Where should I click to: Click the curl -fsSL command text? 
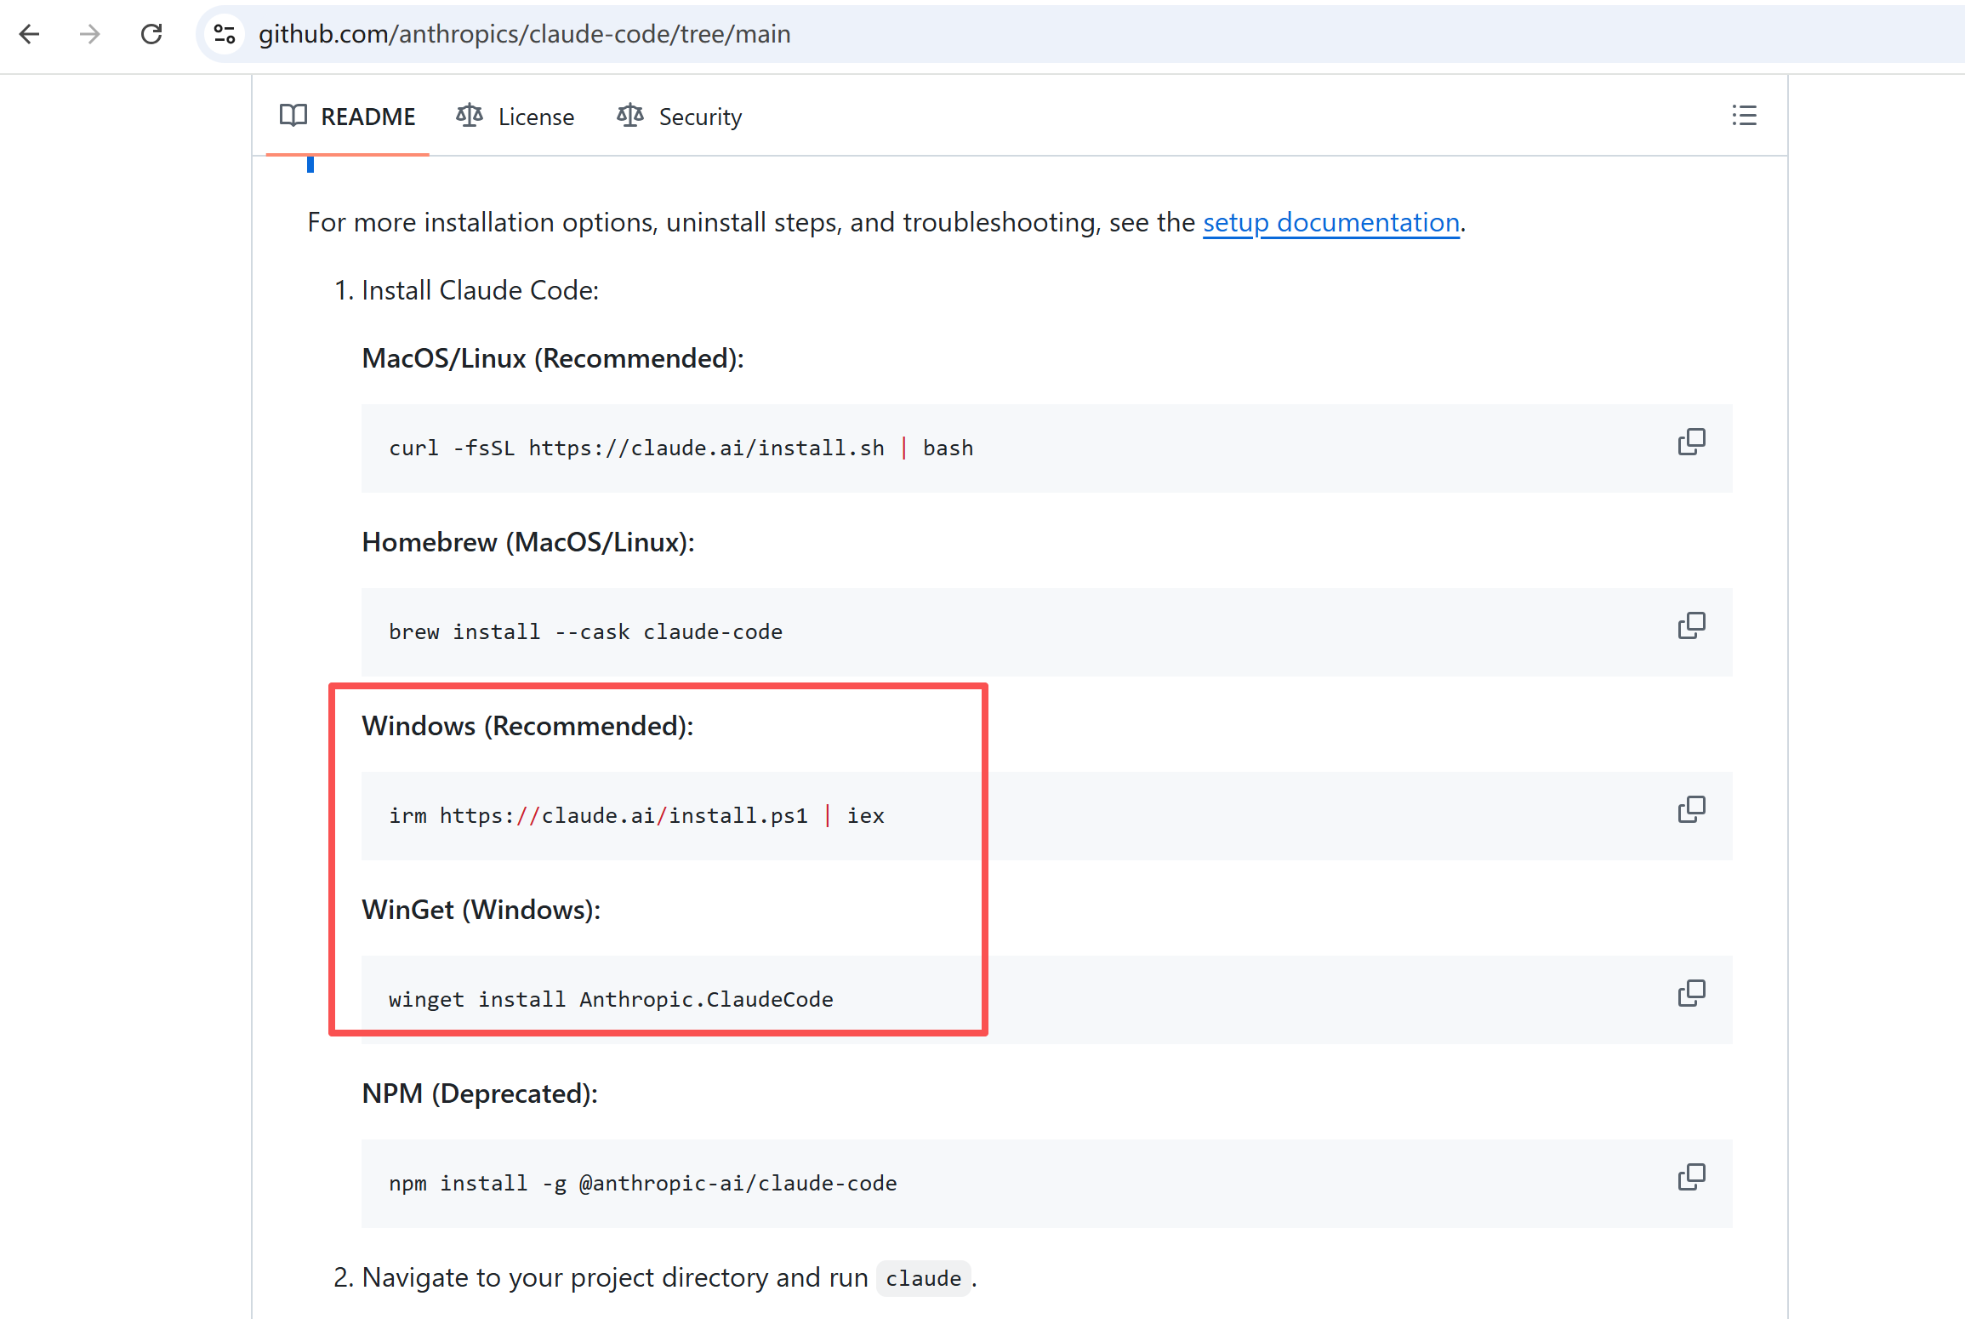pyautogui.click(x=681, y=448)
